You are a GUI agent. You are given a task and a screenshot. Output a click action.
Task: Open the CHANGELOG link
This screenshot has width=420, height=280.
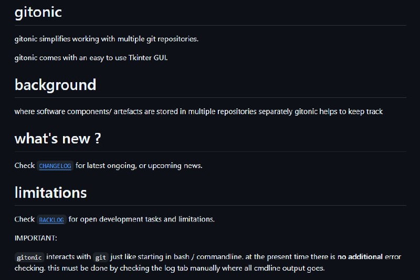coord(55,166)
